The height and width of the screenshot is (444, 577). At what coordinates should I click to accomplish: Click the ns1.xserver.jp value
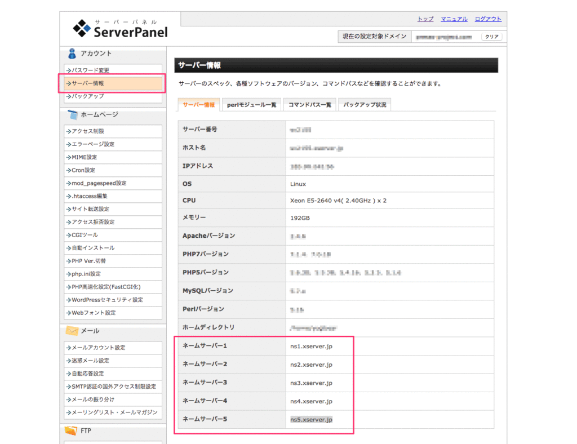tap(311, 346)
